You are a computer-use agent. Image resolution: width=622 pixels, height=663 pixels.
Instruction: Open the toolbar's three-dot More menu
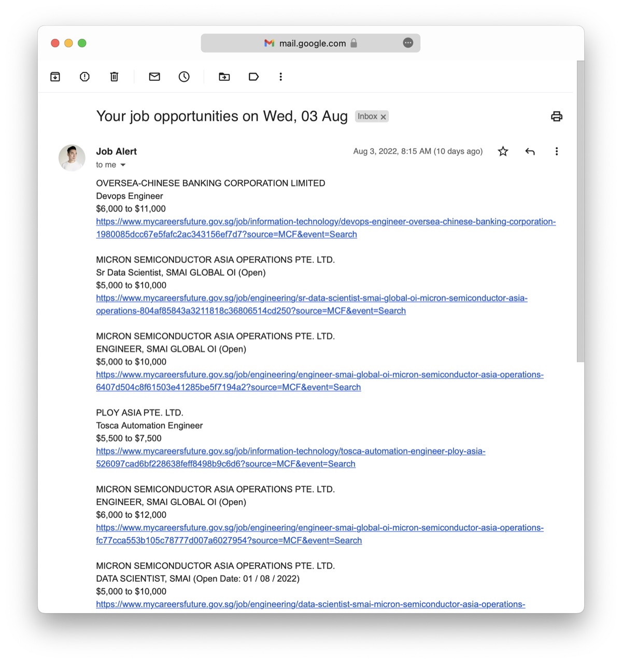(280, 77)
